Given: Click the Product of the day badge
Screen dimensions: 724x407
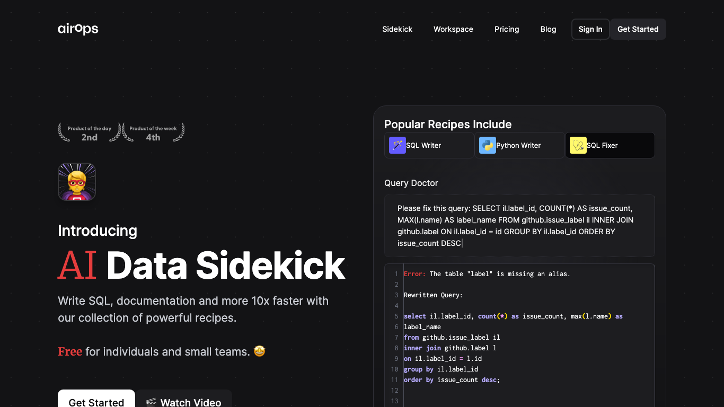Looking at the screenshot, I should click(x=90, y=132).
